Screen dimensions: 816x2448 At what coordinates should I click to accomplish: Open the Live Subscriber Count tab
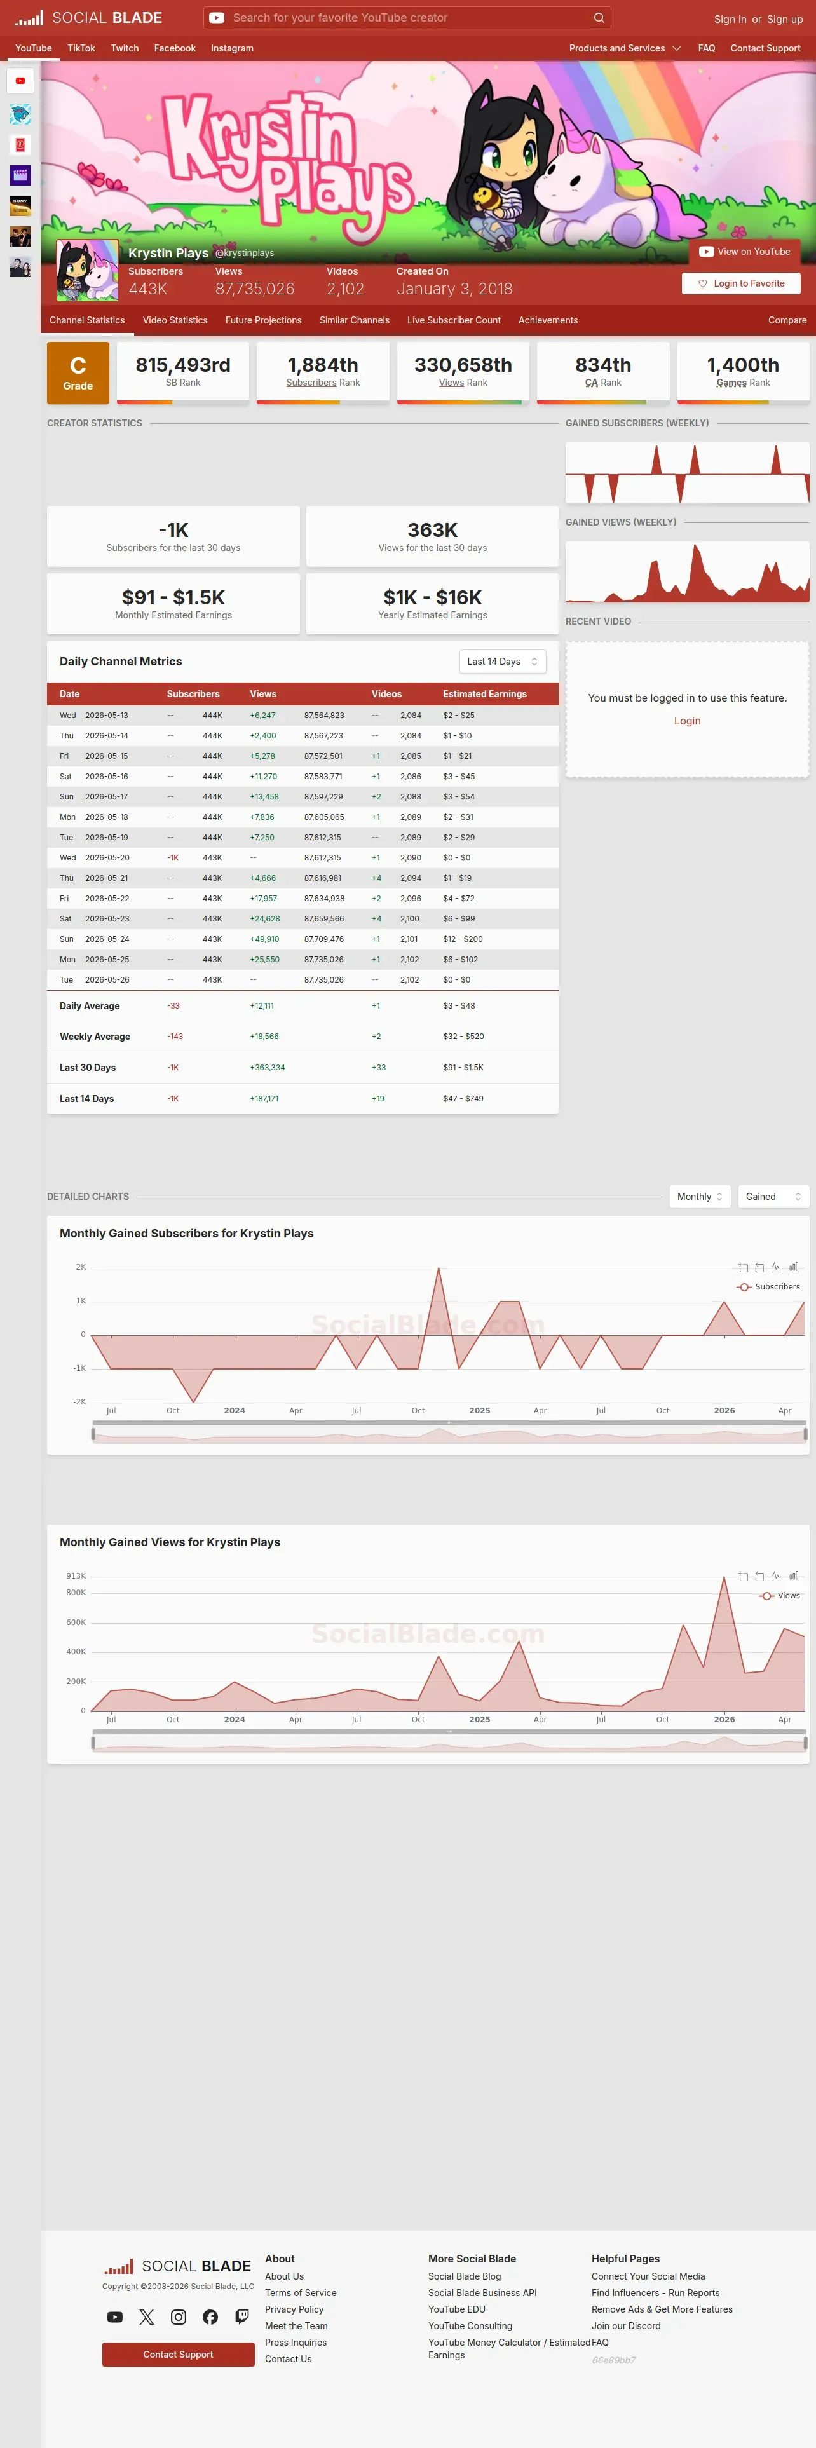click(454, 320)
